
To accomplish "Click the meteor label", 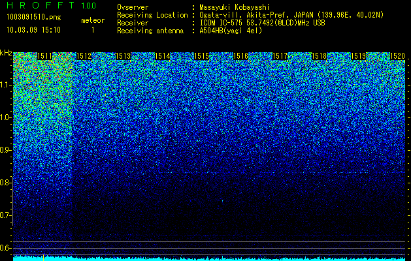I will [x=93, y=20].
